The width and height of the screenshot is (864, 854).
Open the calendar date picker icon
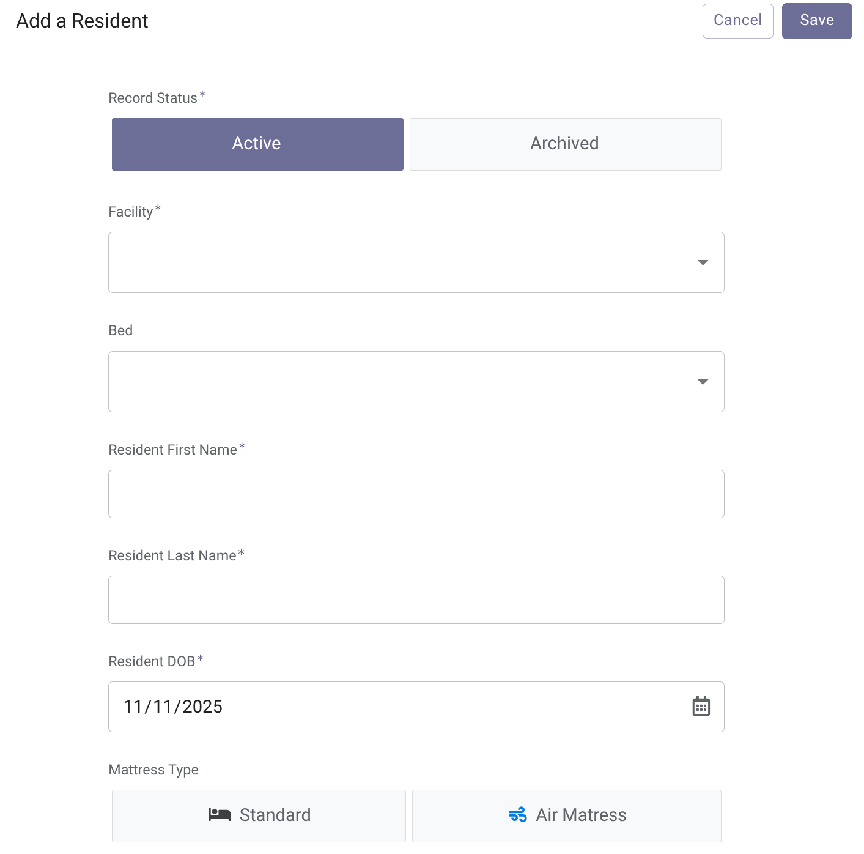pyautogui.click(x=701, y=706)
